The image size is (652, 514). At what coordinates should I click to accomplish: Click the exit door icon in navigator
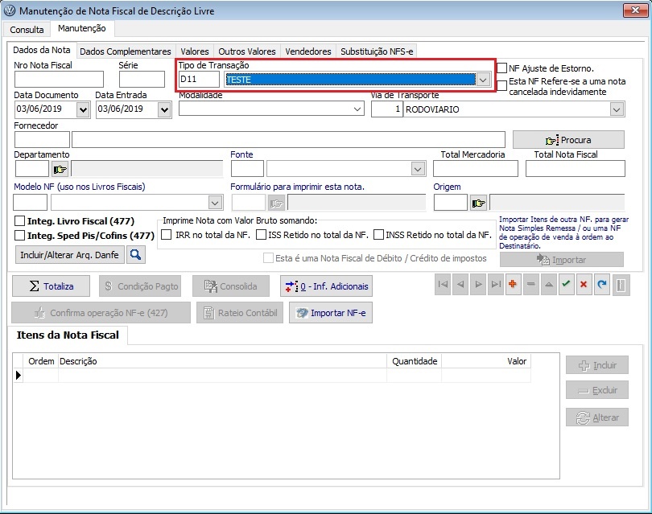[623, 286]
